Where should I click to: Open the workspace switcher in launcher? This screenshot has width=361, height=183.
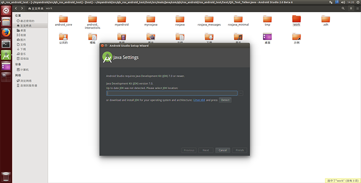point(6,77)
